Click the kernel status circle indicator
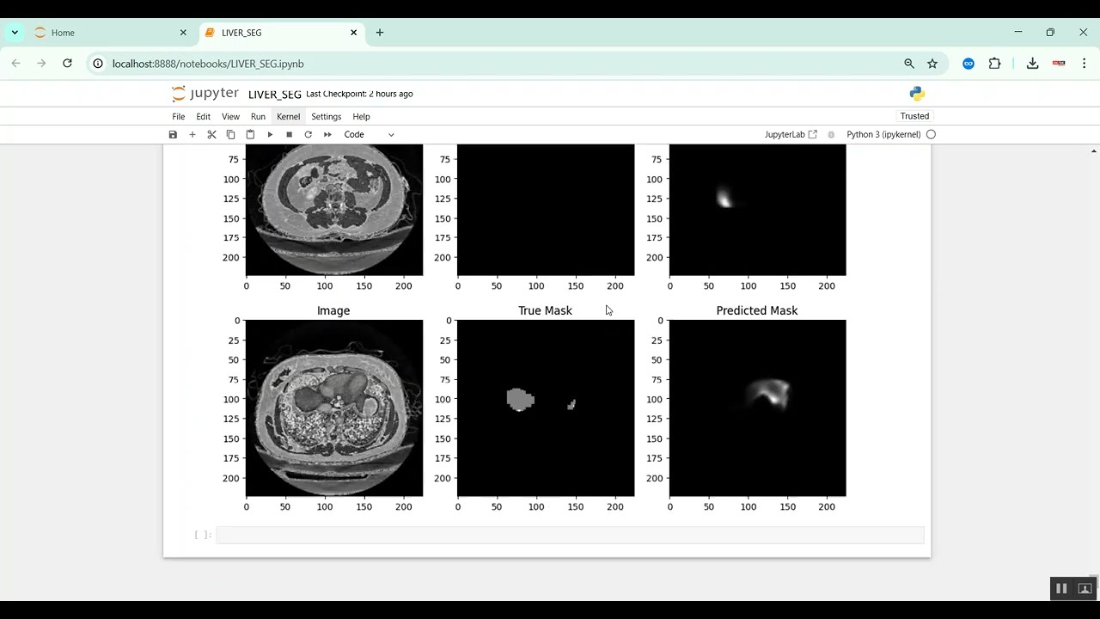This screenshot has width=1100, height=619. tap(931, 134)
